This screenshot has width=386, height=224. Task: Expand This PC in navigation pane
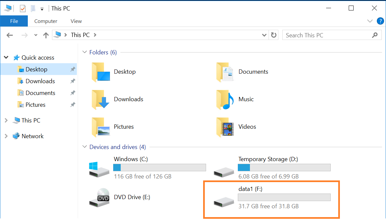(6, 121)
